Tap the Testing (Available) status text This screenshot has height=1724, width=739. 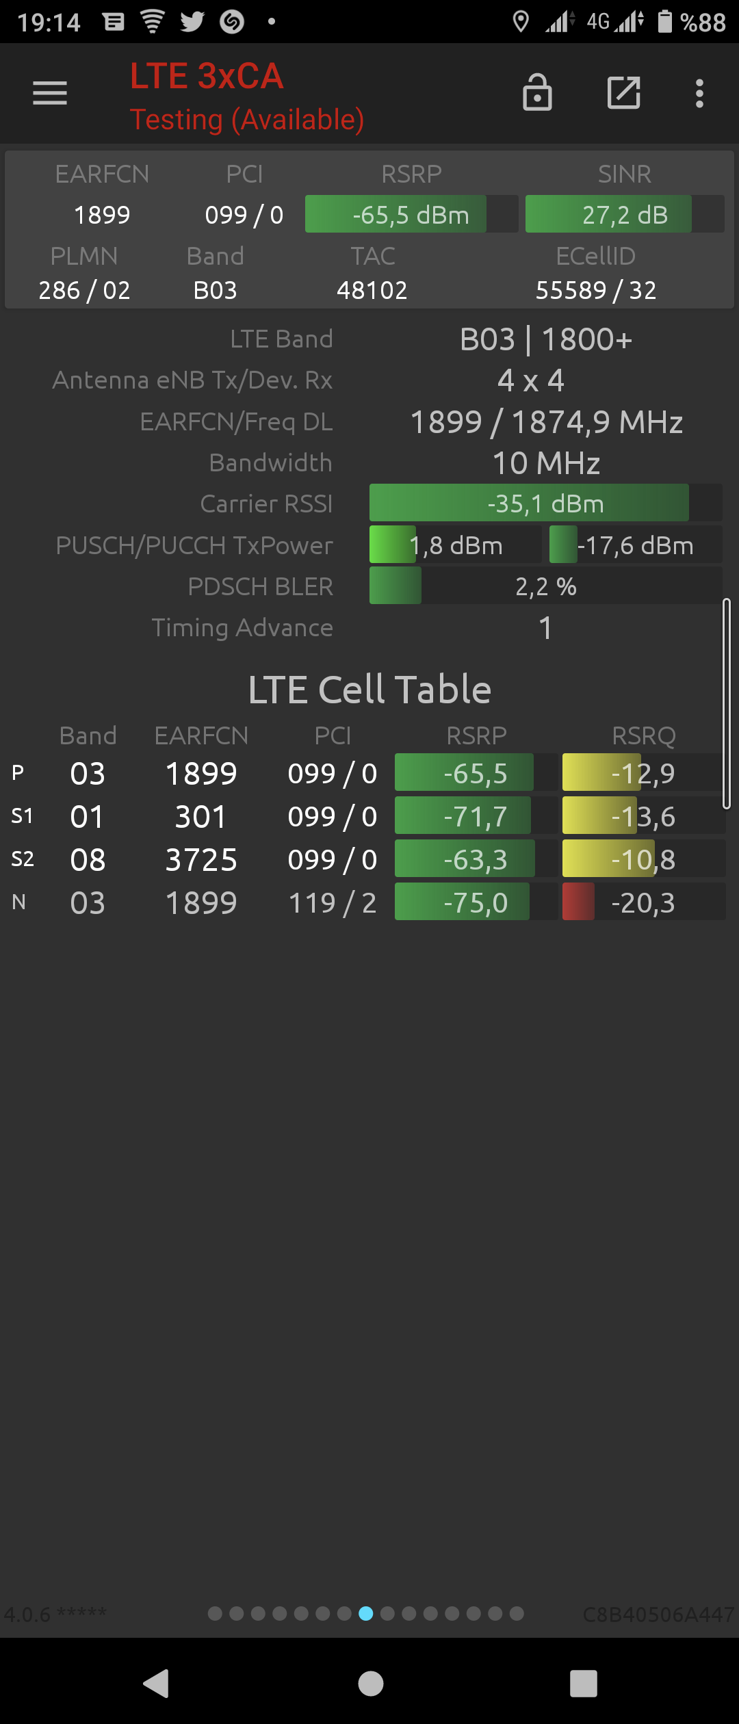tap(247, 120)
